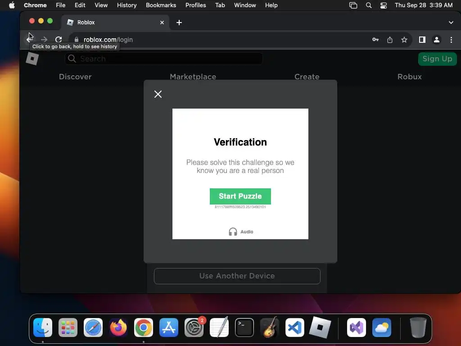Open Launchpad from the dock
This screenshot has width=461, height=346.
coord(68,327)
